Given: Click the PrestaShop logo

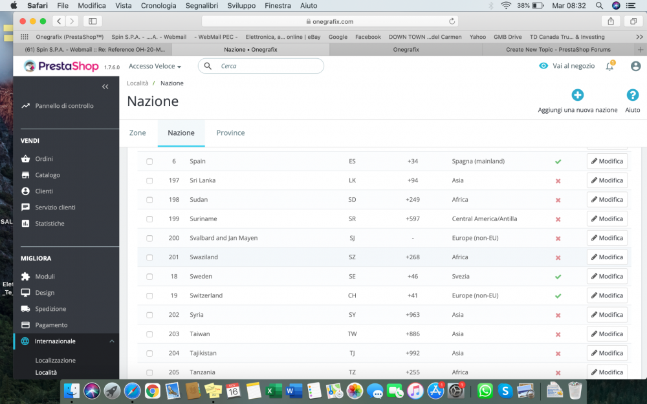Looking at the screenshot, I should pyautogui.click(x=61, y=66).
